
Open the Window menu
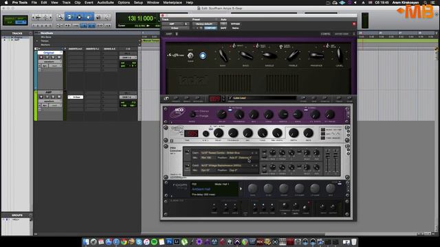[x=153, y=3]
